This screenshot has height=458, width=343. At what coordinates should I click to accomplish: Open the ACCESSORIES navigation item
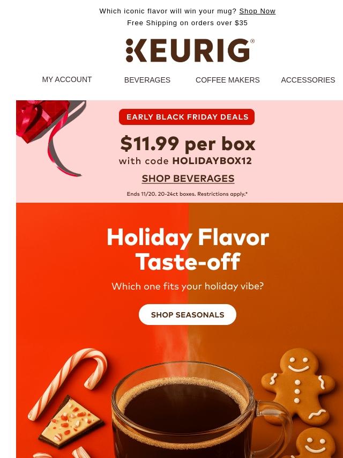click(x=308, y=80)
